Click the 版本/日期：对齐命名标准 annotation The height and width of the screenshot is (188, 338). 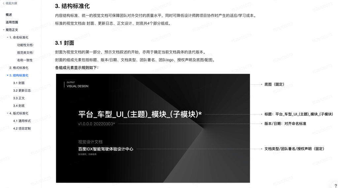(x=285, y=124)
